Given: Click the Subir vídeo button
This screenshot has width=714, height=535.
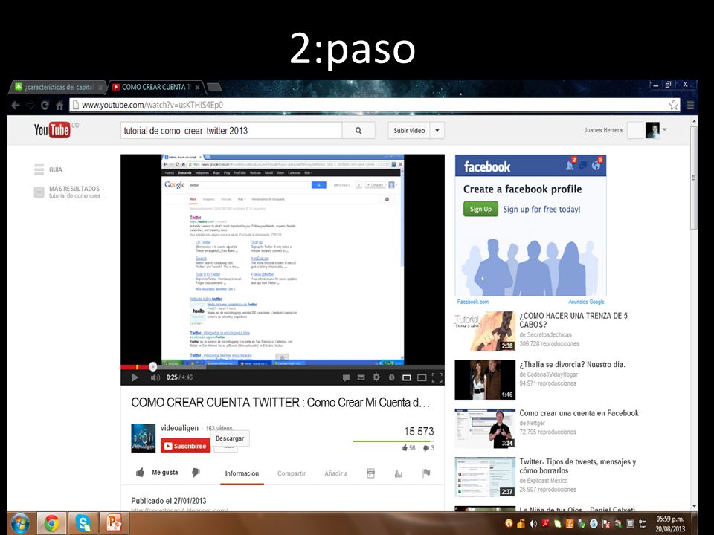Looking at the screenshot, I should 409,131.
